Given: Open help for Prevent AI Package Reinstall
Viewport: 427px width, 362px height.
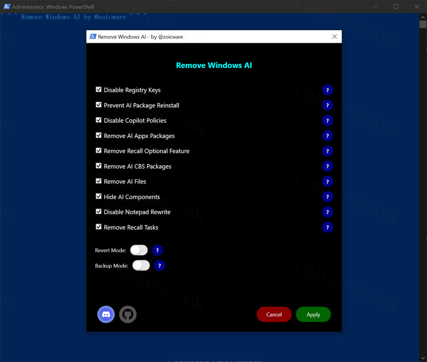Looking at the screenshot, I should coord(327,105).
